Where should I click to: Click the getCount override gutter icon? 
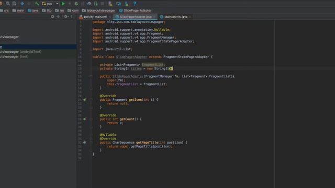pyautogui.click(x=85, y=119)
